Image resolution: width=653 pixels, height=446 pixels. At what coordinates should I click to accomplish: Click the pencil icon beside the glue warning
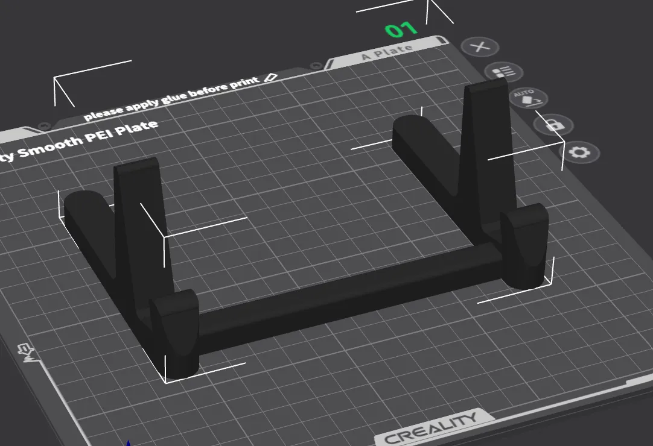point(270,78)
